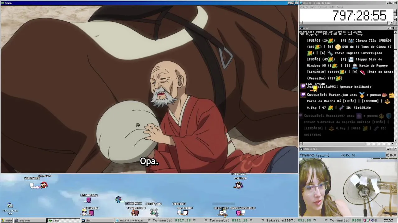This screenshot has height=223, width=398.
Task: Minimize the chat console window
Action: coord(388,28)
